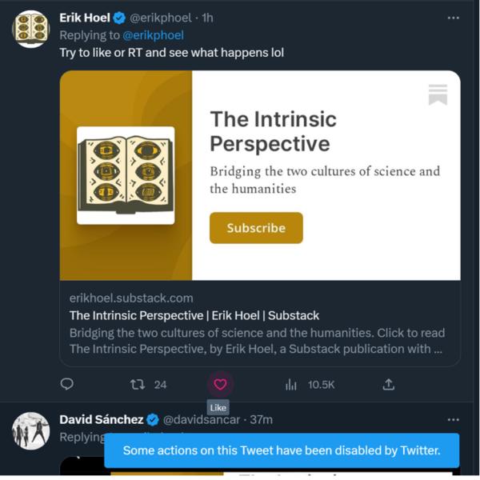Open David Sánchez's profile avatar

31,431
